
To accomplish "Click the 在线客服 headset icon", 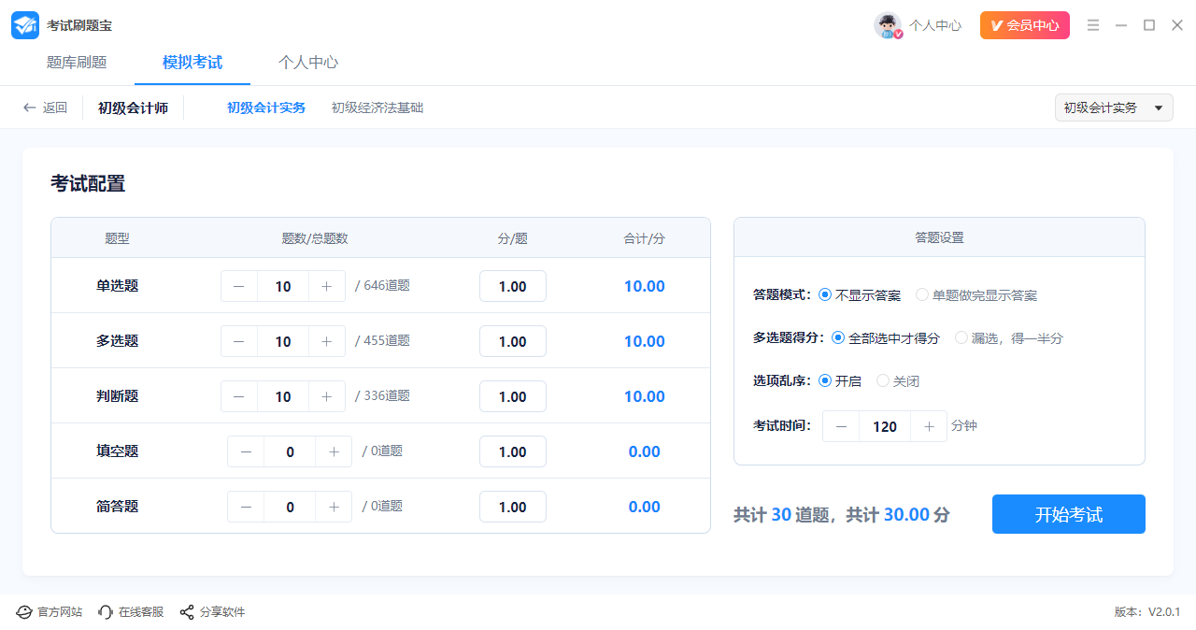I will [x=106, y=612].
